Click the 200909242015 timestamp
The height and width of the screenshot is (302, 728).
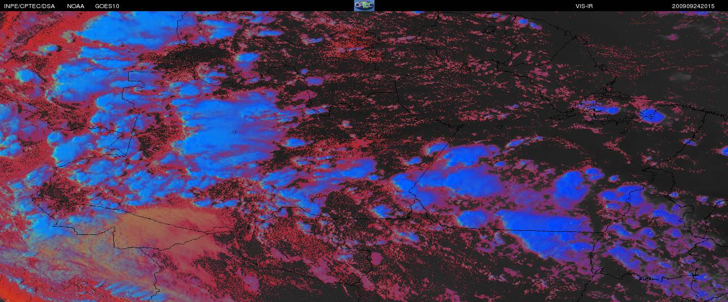(x=693, y=6)
